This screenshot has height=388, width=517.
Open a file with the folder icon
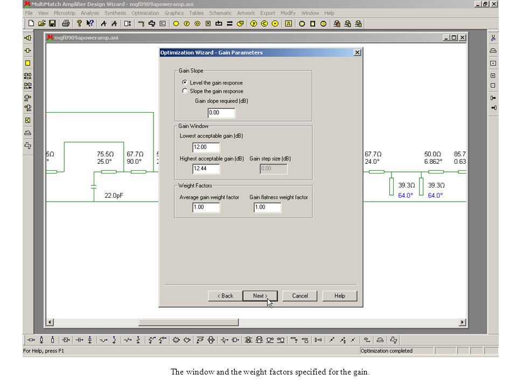41,23
